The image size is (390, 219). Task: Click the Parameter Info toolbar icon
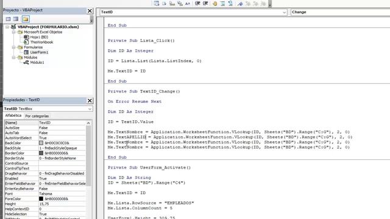click(180, 4)
